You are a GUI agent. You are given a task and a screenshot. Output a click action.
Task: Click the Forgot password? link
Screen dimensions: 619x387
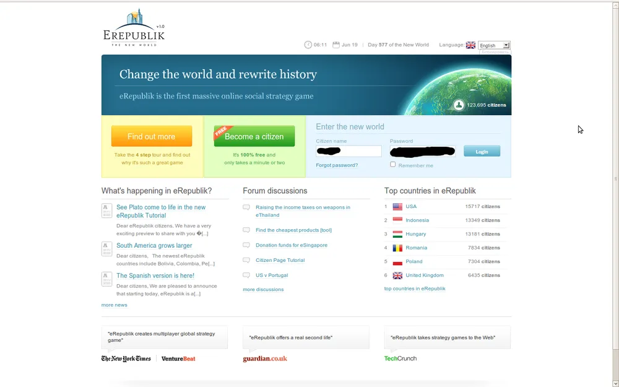tap(337, 165)
